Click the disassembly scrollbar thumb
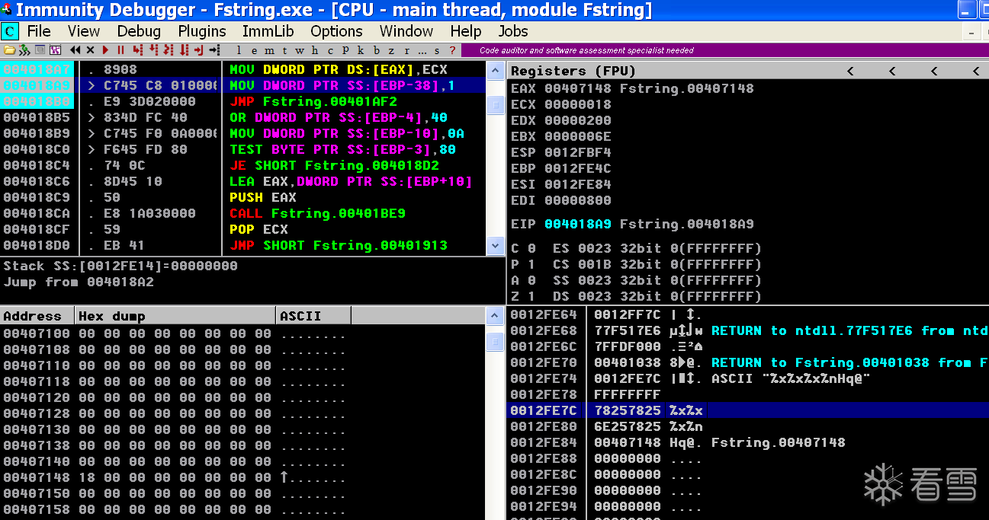Viewport: 989px width, 520px height. pos(496,104)
